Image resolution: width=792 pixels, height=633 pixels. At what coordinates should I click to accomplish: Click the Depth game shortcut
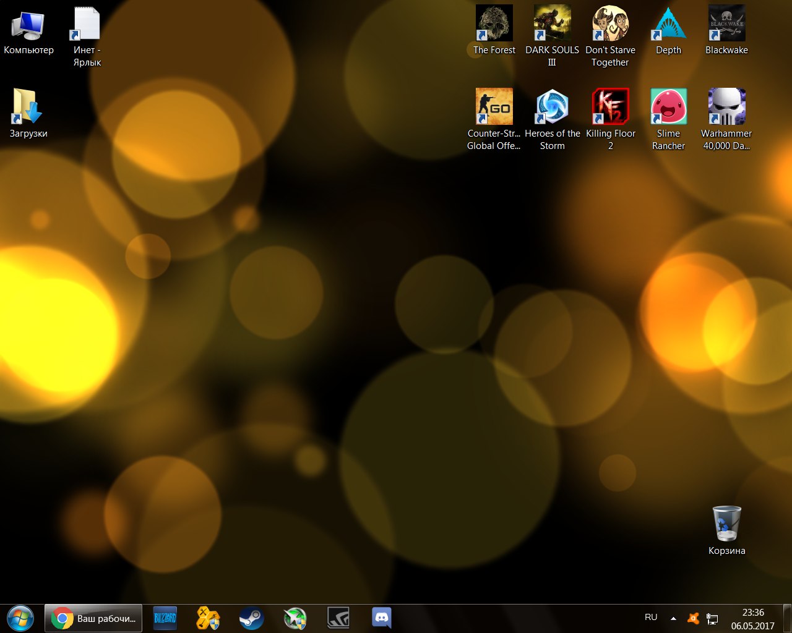click(x=668, y=24)
